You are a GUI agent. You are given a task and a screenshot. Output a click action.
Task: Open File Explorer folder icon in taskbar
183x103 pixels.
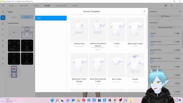pyautogui.click(x=78, y=100)
